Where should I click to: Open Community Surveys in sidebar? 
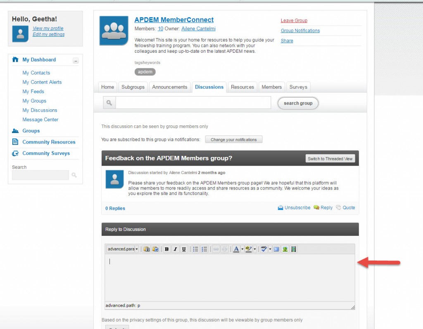pos(46,153)
